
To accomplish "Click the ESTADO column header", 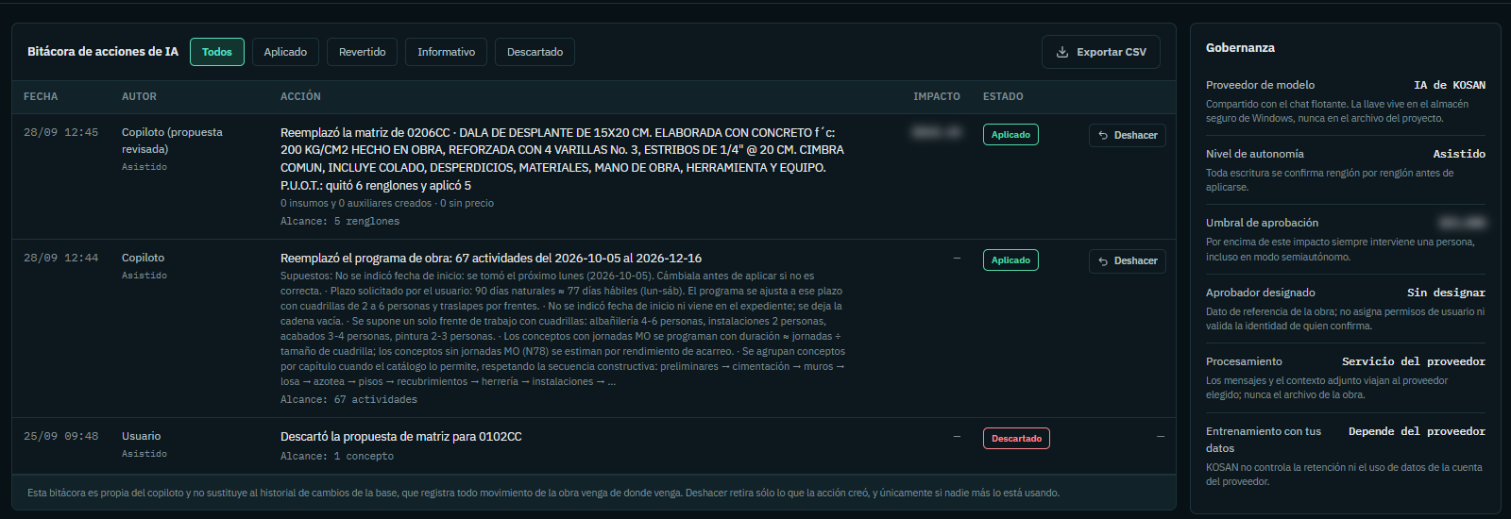I will pos(1003,96).
